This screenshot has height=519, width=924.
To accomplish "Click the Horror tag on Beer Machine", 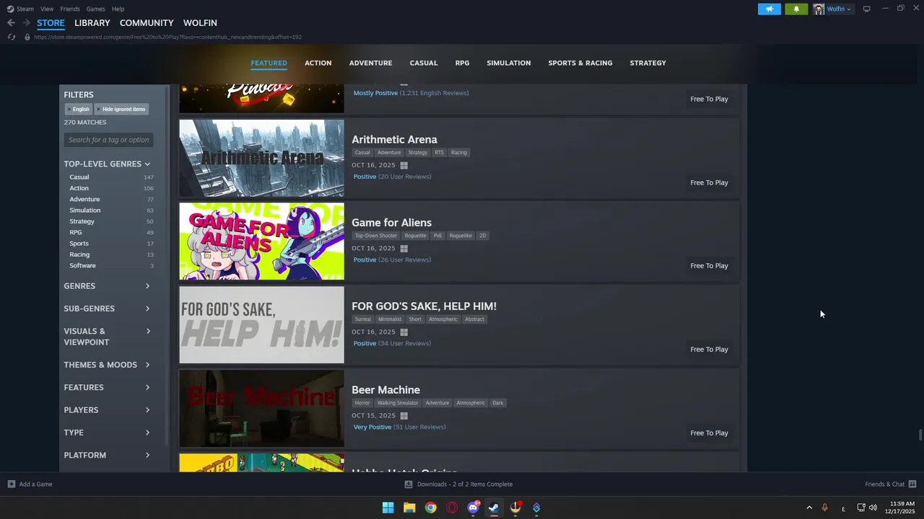I will pyautogui.click(x=362, y=403).
